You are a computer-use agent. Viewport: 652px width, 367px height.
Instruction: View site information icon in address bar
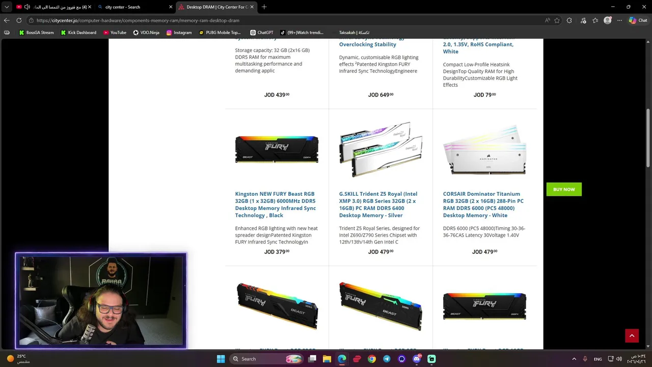click(x=31, y=20)
